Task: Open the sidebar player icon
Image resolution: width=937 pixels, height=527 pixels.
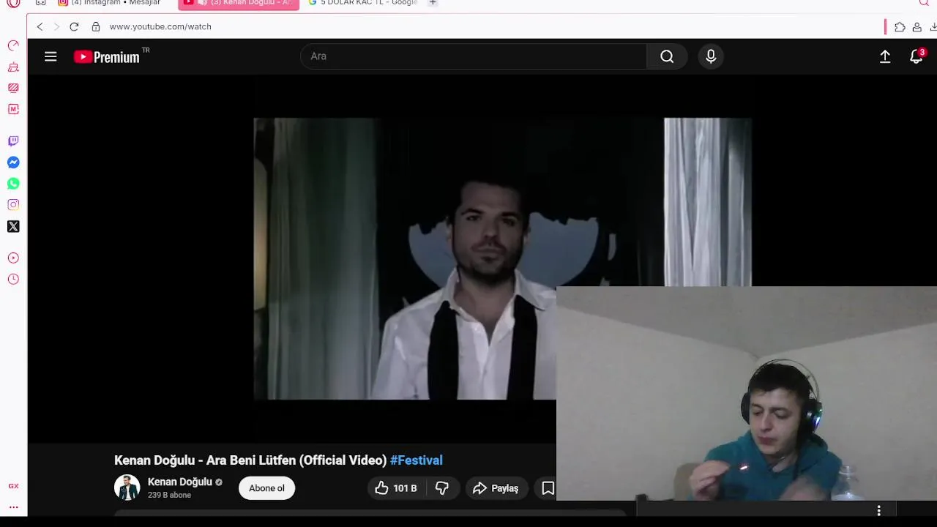Action: click(x=13, y=258)
